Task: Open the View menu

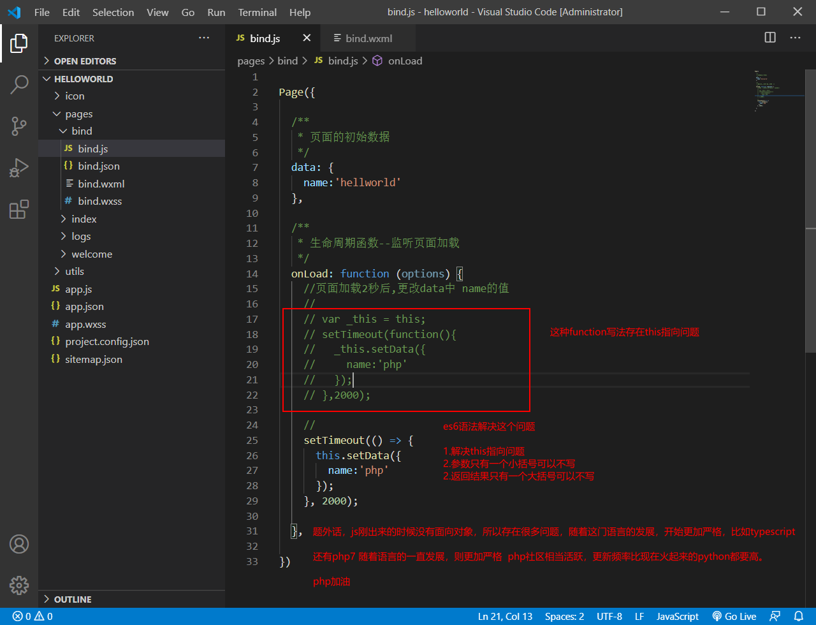Action: tap(158, 12)
